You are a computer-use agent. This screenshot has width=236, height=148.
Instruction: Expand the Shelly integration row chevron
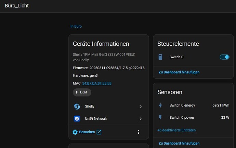(141, 107)
